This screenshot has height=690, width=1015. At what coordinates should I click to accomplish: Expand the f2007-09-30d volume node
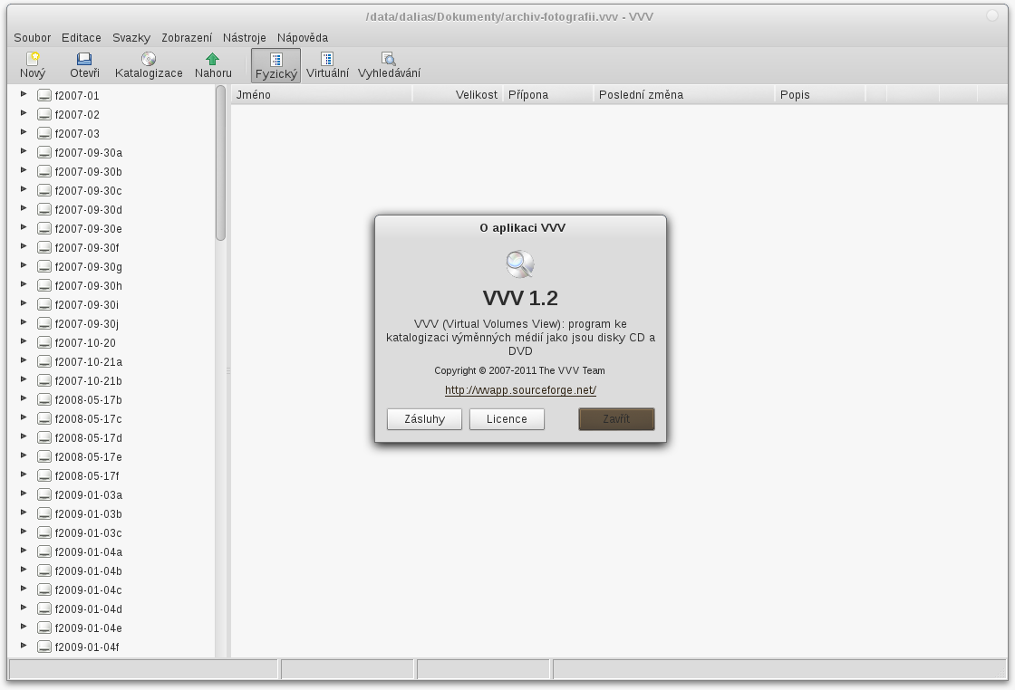click(x=24, y=208)
